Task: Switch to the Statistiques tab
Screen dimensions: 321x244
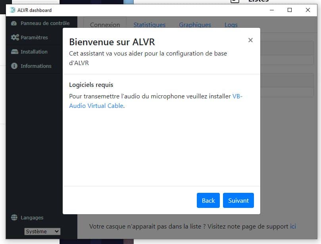Action: 150,25
